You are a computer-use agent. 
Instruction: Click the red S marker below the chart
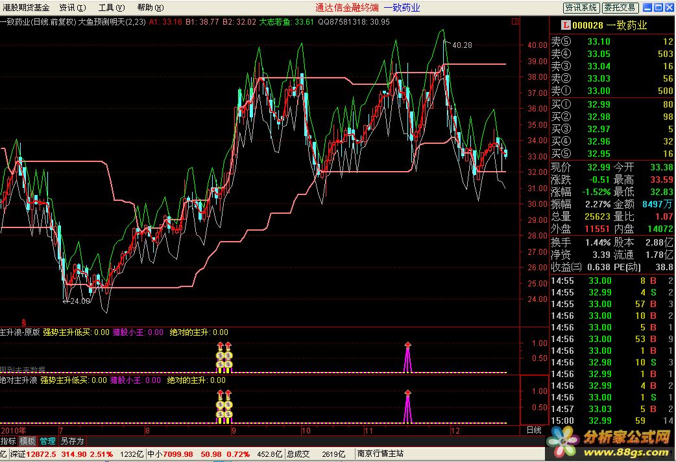tap(24, 323)
